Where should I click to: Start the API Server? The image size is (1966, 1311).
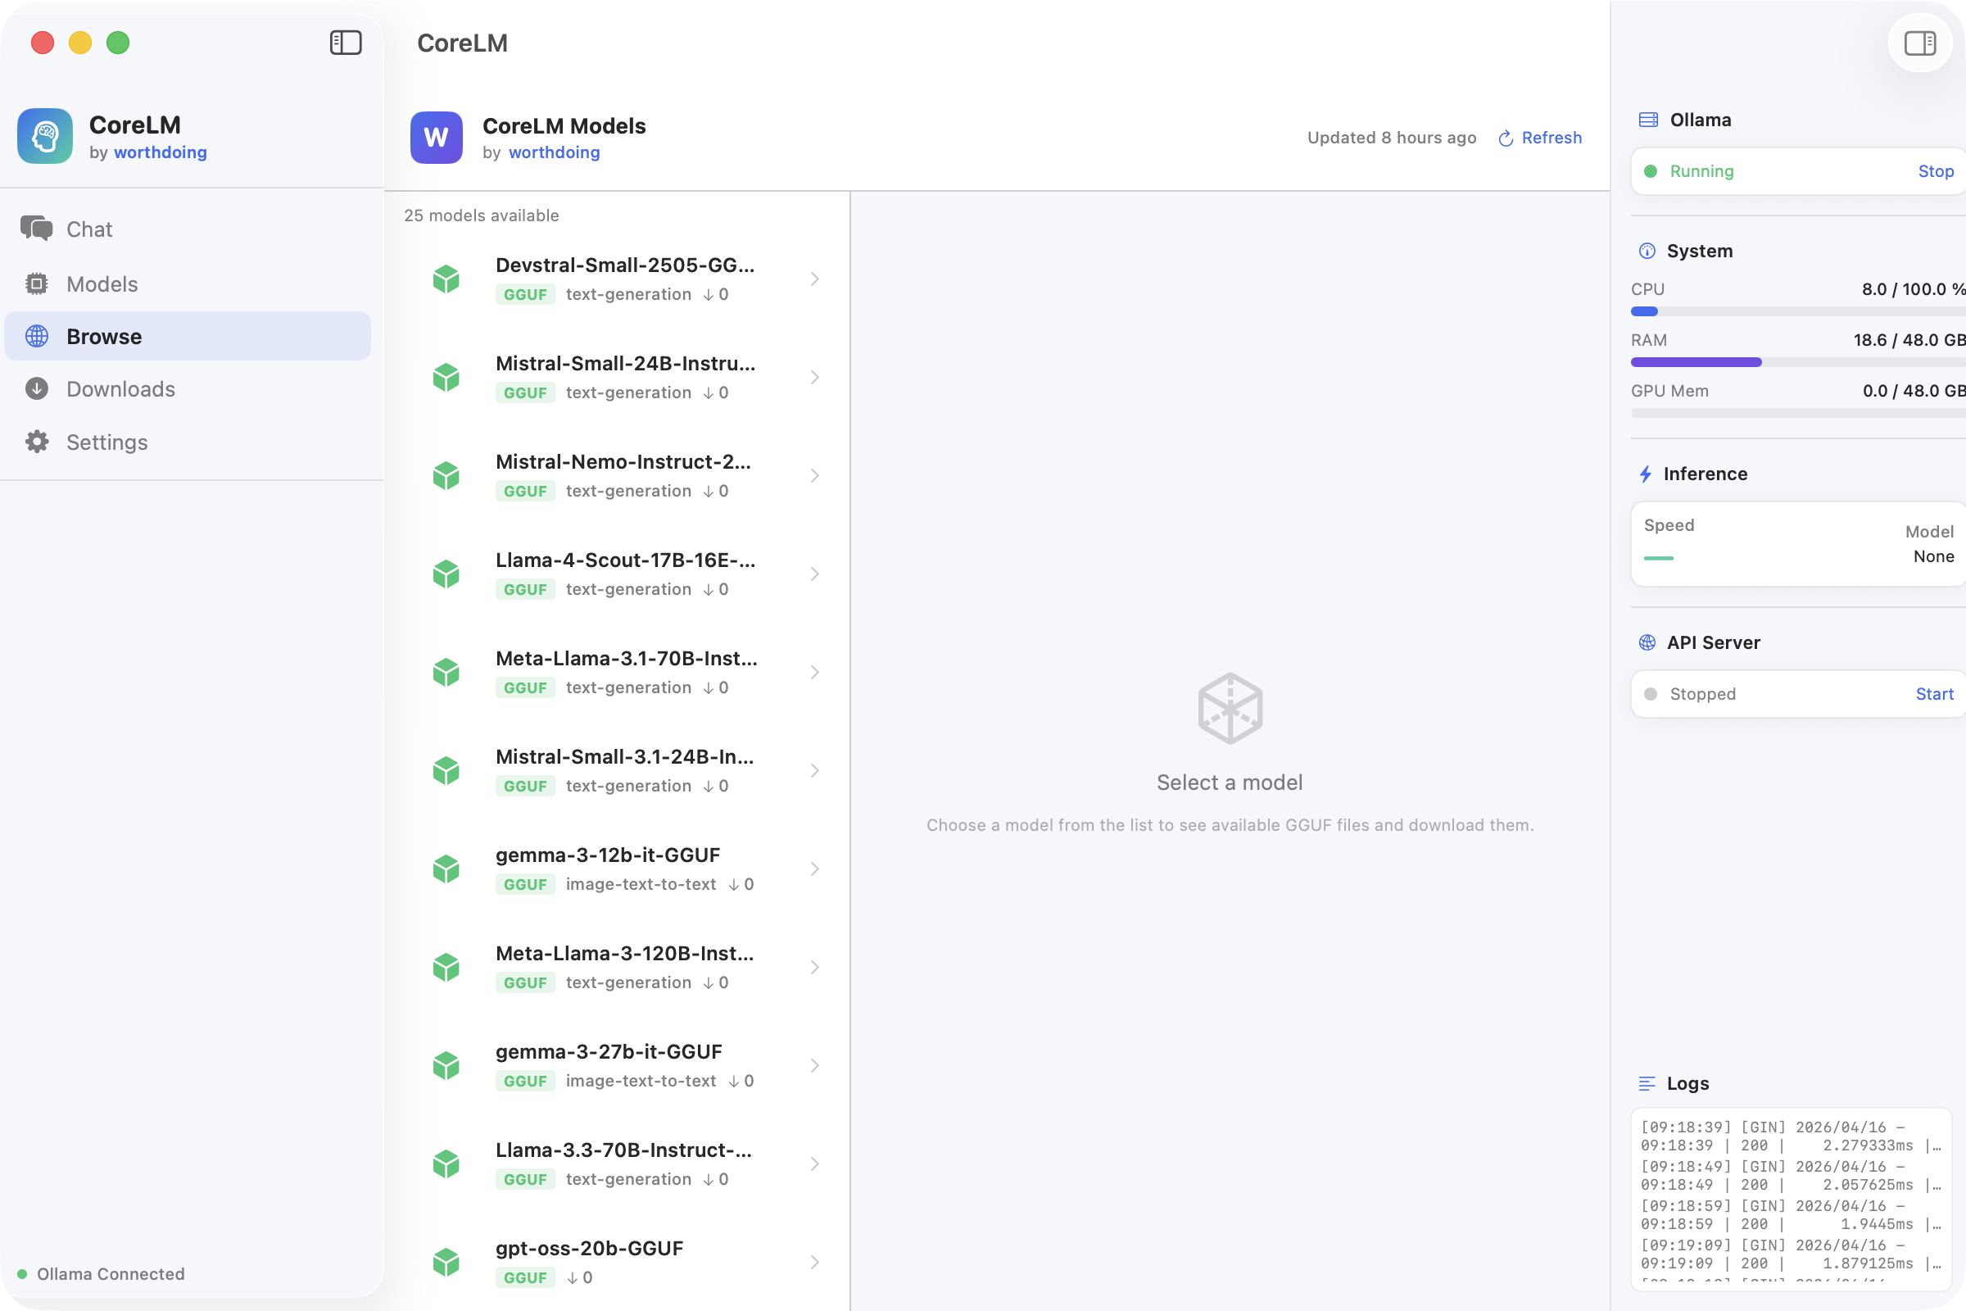[1934, 693]
